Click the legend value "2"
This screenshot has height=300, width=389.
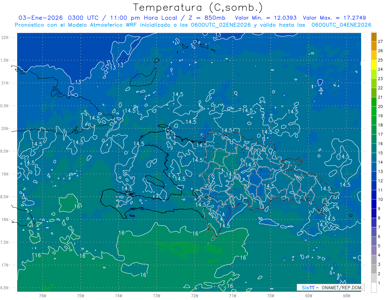(380, 274)
